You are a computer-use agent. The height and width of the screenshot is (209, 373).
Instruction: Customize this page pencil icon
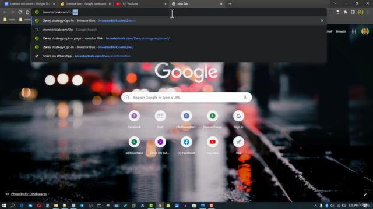click(365, 195)
